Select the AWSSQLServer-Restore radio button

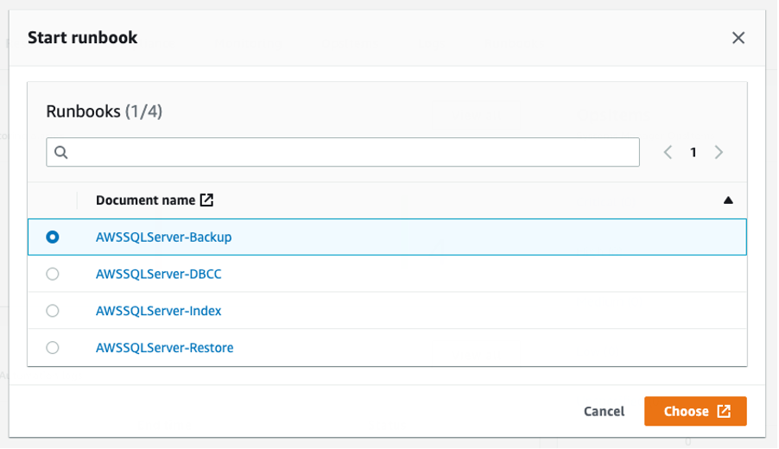(52, 347)
